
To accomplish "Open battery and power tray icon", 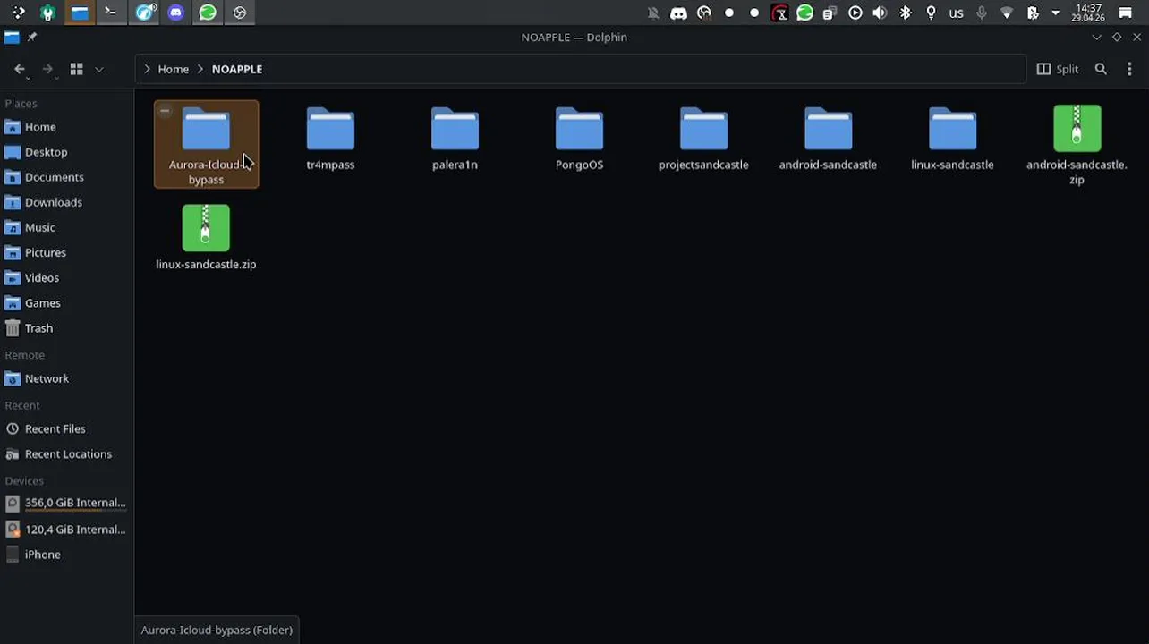I will 1033,13.
